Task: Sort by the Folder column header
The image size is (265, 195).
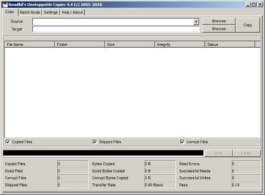Action: [x=79, y=44]
